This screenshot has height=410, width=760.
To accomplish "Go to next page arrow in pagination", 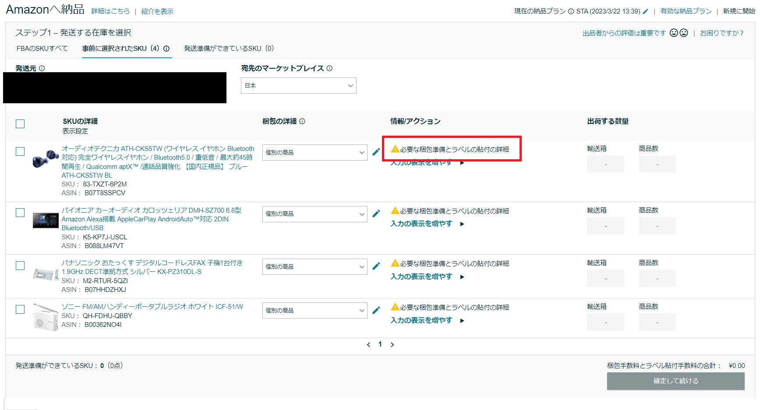I will (x=392, y=345).
